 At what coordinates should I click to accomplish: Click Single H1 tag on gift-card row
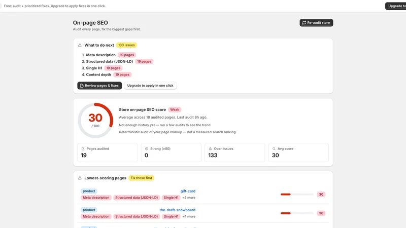[171, 198]
